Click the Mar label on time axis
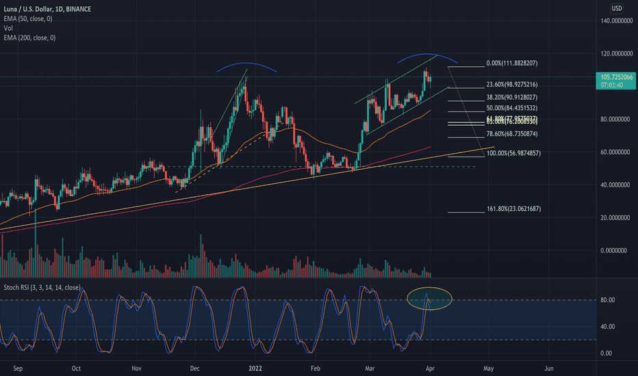638x376 pixels. tap(370, 368)
